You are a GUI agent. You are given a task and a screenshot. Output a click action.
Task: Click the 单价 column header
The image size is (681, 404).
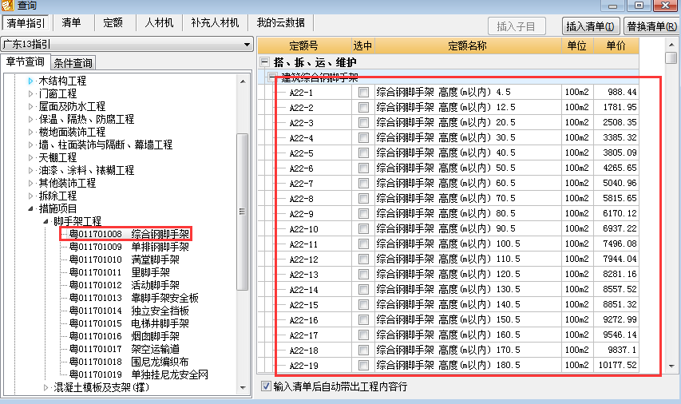point(616,46)
